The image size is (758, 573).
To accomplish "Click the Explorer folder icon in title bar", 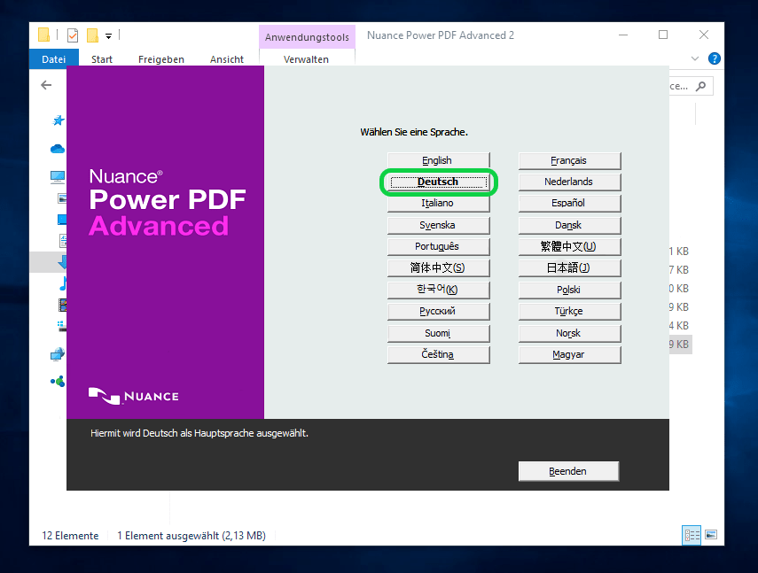I will [x=43, y=35].
